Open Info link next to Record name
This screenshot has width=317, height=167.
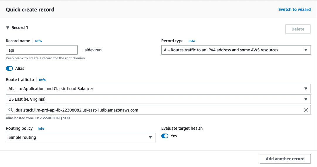coord(38,41)
